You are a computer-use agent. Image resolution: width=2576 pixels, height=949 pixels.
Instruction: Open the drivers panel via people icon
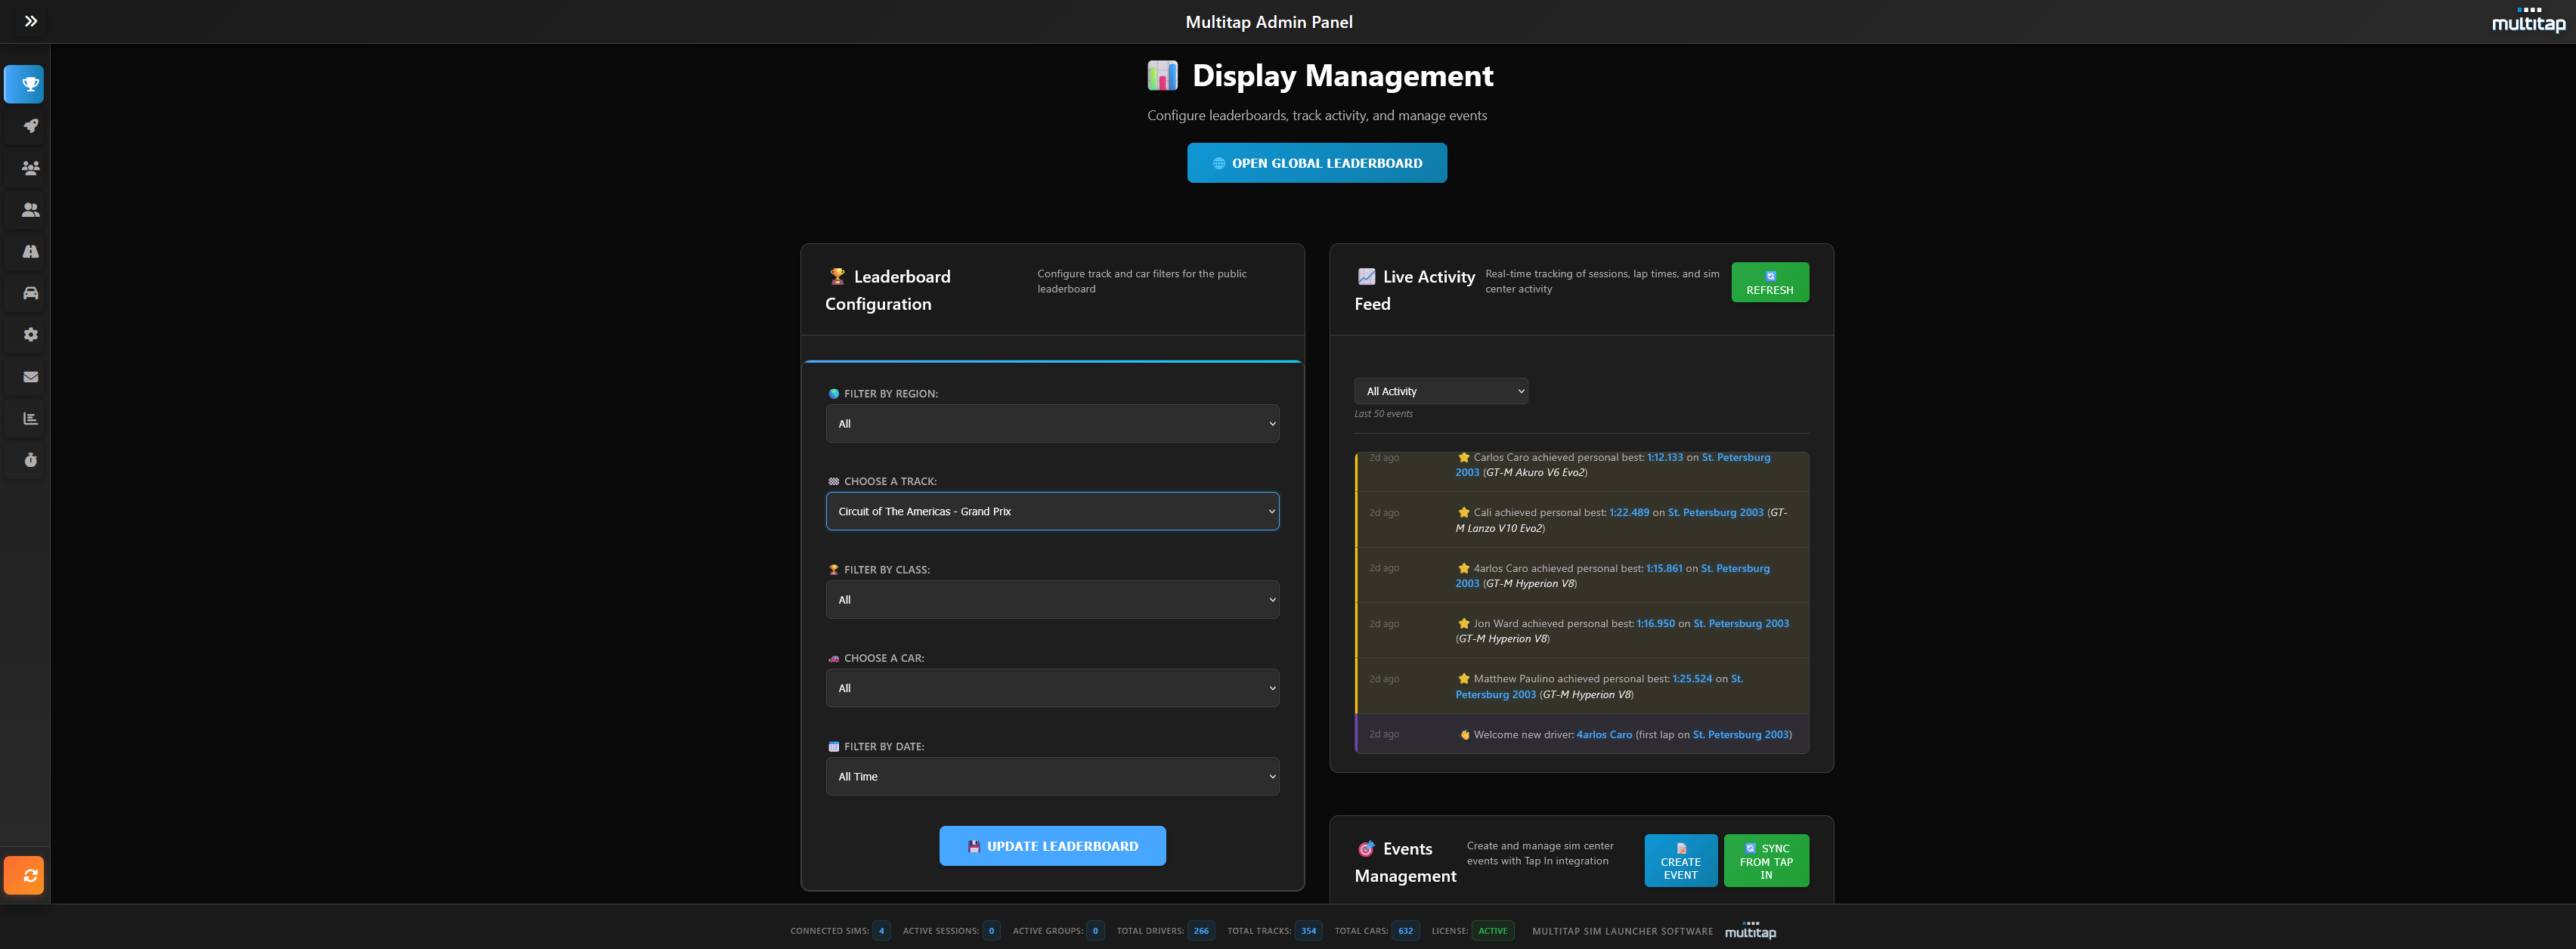pyautogui.click(x=25, y=210)
